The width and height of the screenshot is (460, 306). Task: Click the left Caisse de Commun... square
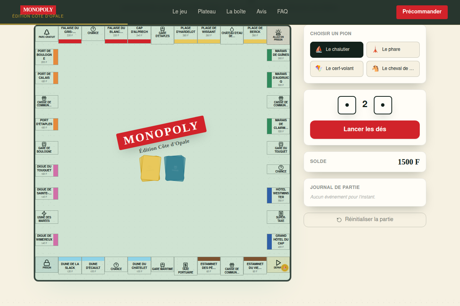[x=47, y=102]
